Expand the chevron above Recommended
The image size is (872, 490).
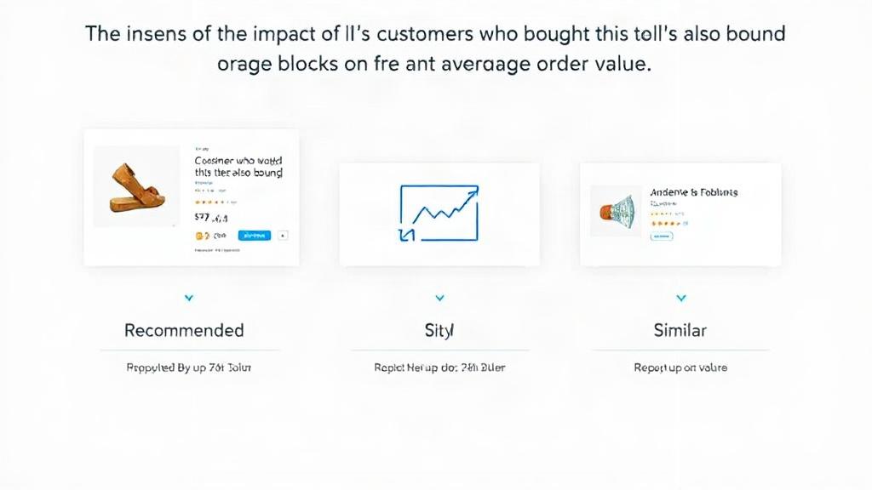pyautogui.click(x=188, y=298)
